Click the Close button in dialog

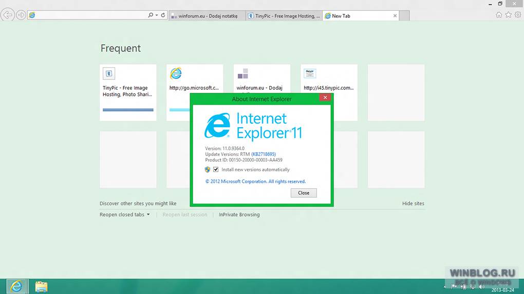coord(304,193)
